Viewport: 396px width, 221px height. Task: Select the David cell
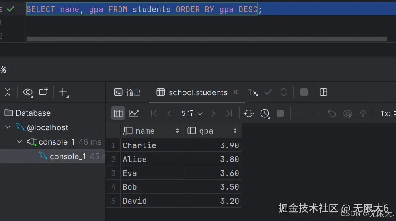click(152, 201)
